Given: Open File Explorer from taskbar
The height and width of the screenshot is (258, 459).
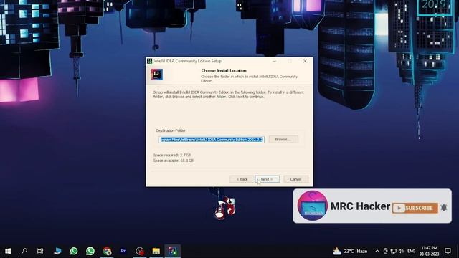Looking at the screenshot, I should pos(156,251).
